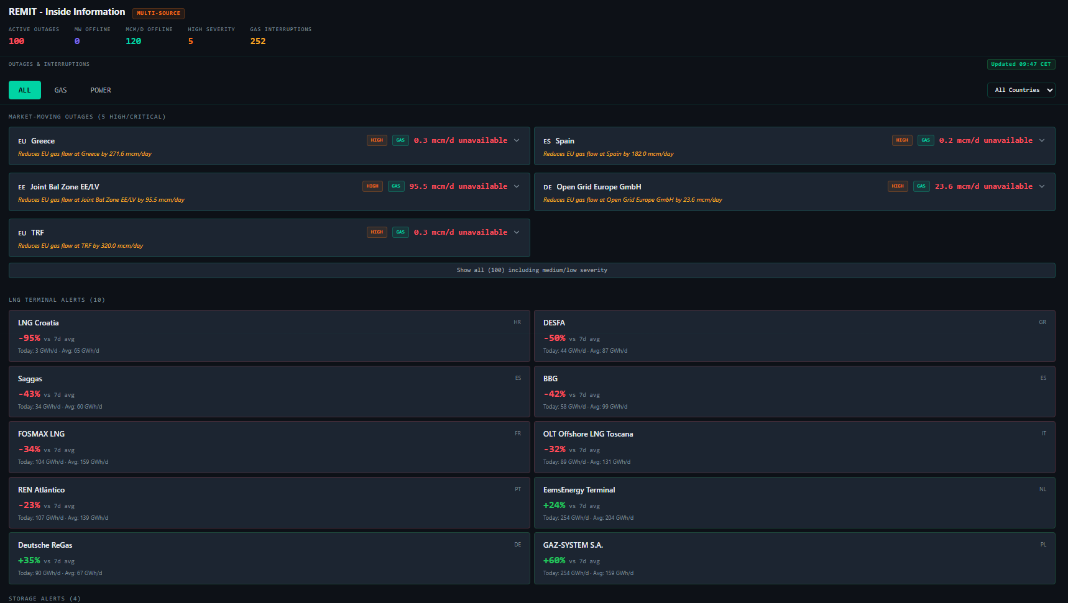The image size is (1068, 603).
Task: Click the MW OFFLINE value 0
Action: pyautogui.click(x=77, y=41)
